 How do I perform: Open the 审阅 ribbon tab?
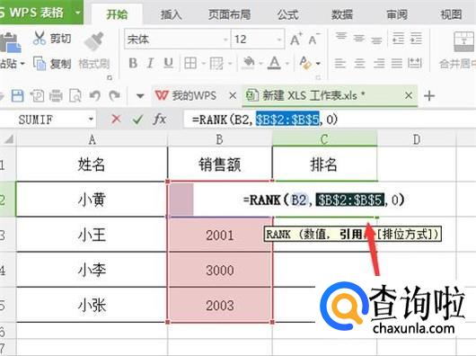pos(397,14)
